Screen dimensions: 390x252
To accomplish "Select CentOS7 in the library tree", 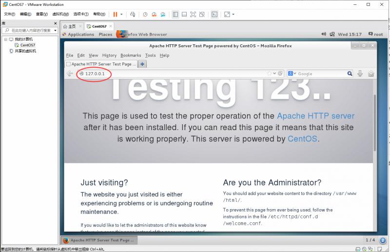I will pos(28,45).
